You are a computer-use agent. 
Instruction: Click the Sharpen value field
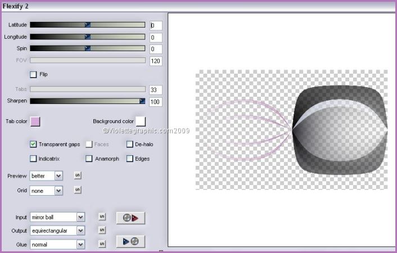(156, 102)
